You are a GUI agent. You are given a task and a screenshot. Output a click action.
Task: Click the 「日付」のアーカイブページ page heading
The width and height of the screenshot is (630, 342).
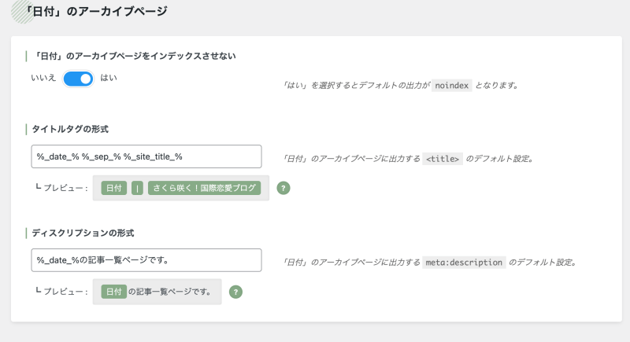pos(95,12)
